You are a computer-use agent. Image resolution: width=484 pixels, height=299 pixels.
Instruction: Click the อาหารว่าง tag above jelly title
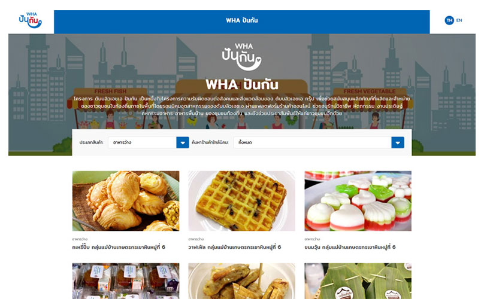[312, 239]
